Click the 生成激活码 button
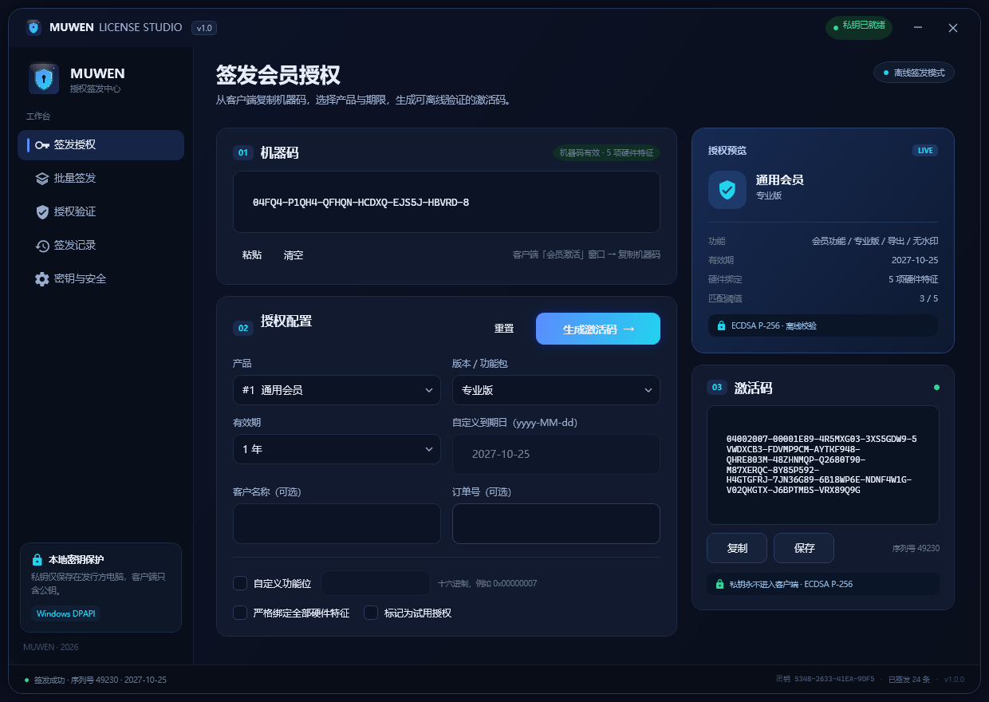Viewport: 989px width, 702px height. pyautogui.click(x=598, y=329)
